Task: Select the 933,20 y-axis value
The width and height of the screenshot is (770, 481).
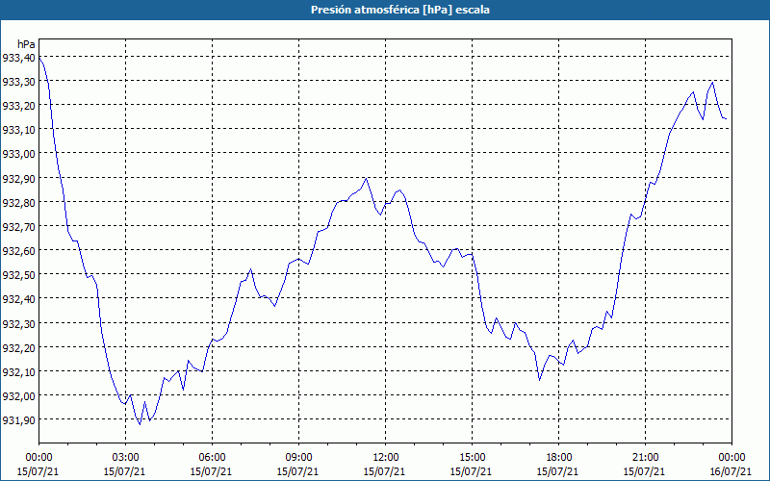Action: pos(18,106)
